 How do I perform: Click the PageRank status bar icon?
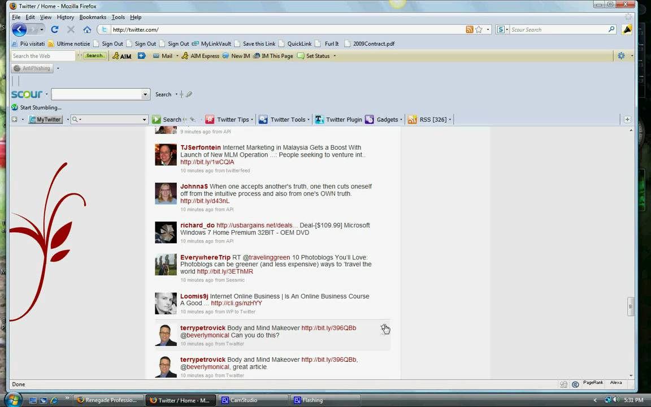593,383
